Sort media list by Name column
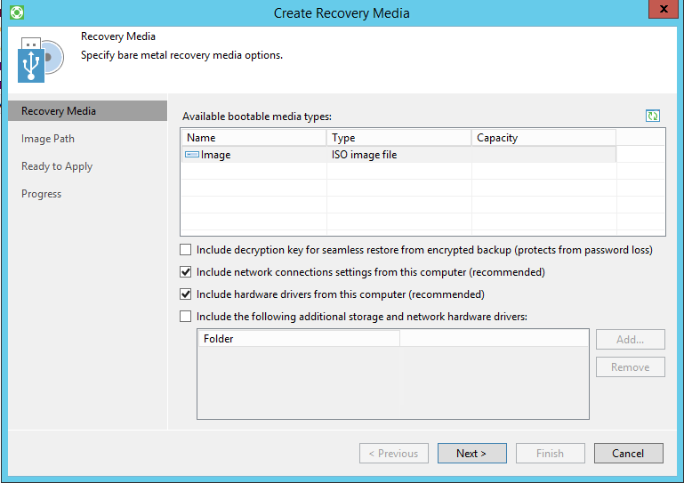684x483 pixels. point(253,138)
